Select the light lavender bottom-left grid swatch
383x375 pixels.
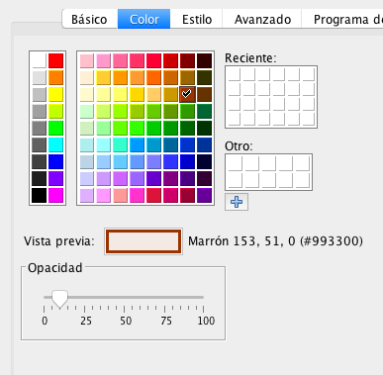pyautogui.click(x=87, y=195)
